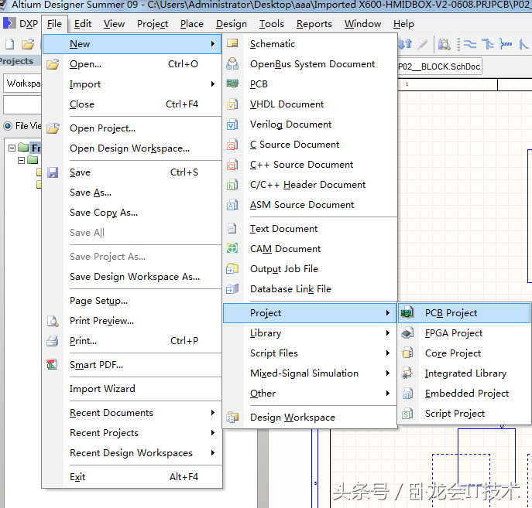
Task: Click the Smart PDF icon
Action: (x=52, y=364)
